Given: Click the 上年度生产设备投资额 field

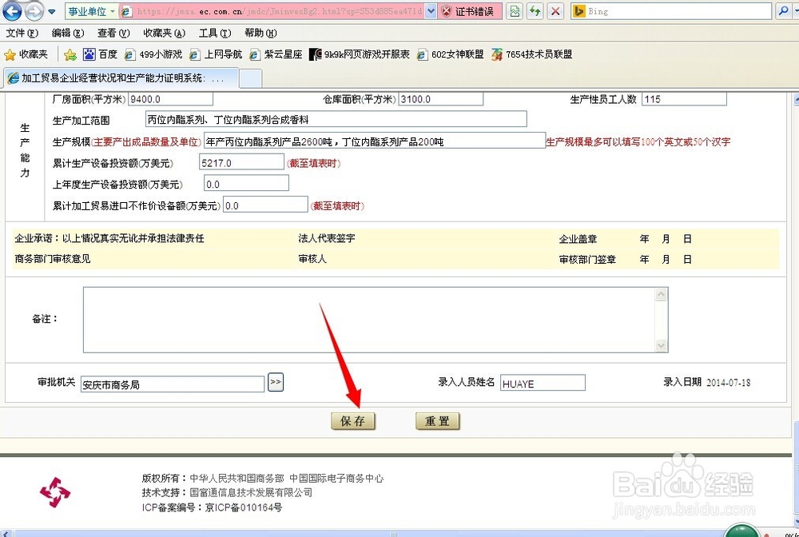Looking at the screenshot, I should (247, 184).
